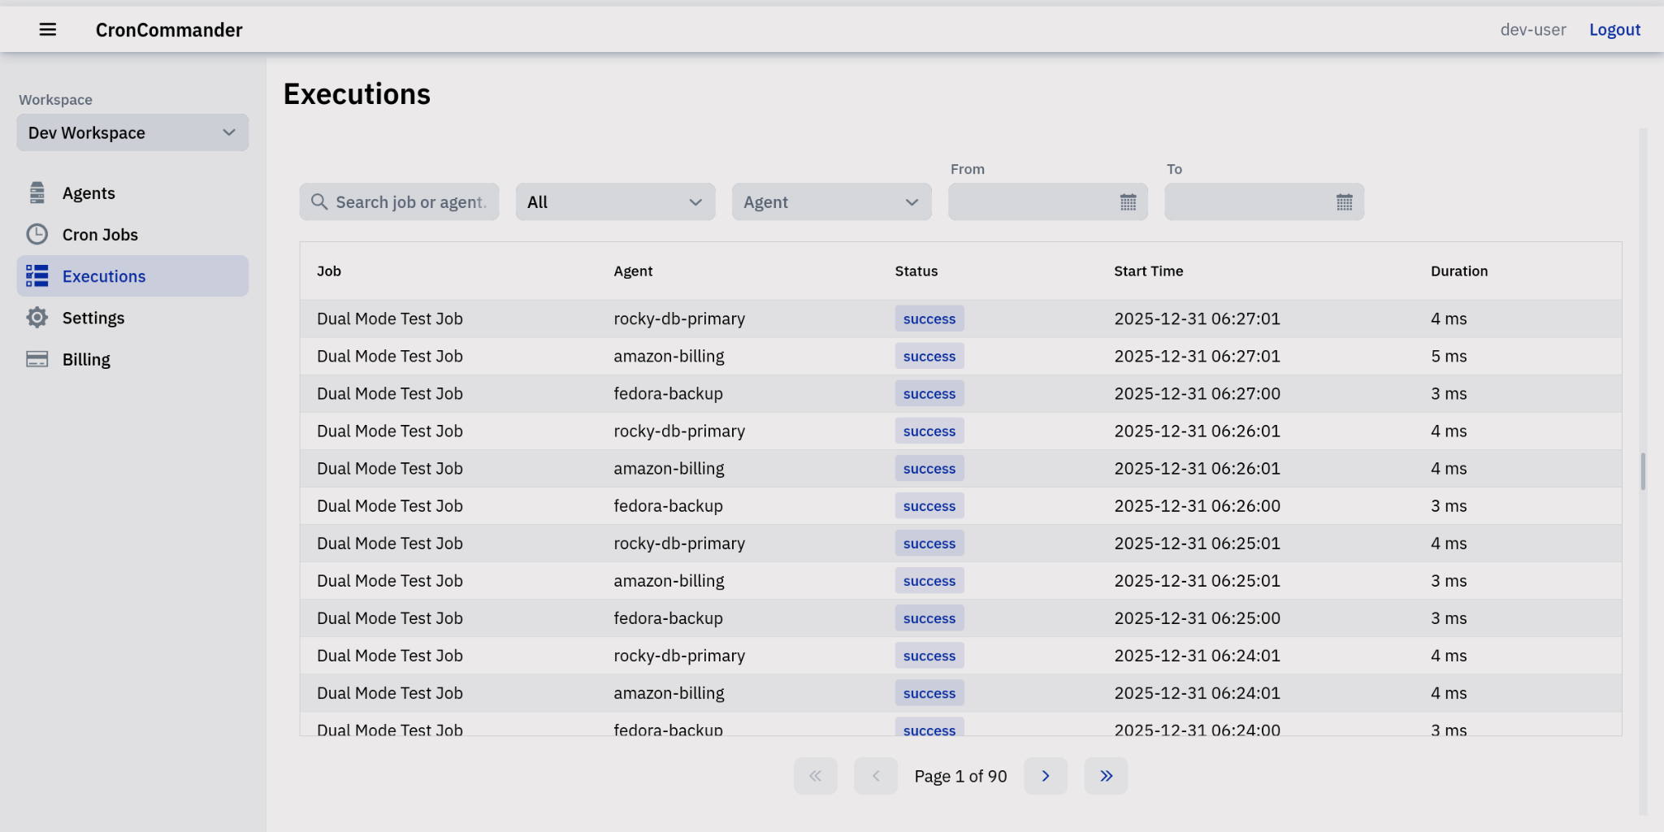Click the Cron Jobs clock icon
Image resolution: width=1664 pixels, height=832 pixels.
click(37, 234)
